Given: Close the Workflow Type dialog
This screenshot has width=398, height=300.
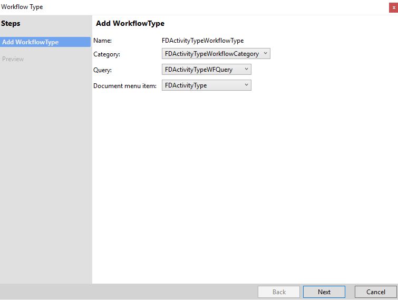Looking at the screenshot, I should coord(393,7).
